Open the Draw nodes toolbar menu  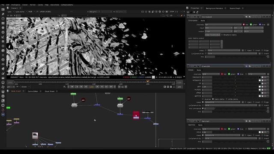tap(3, 14)
